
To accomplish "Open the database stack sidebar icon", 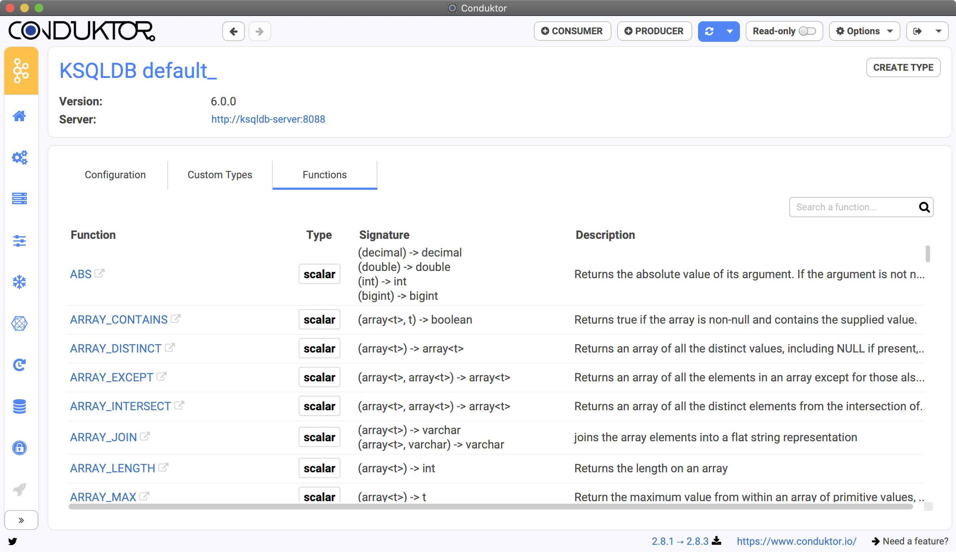I will click(x=19, y=406).
